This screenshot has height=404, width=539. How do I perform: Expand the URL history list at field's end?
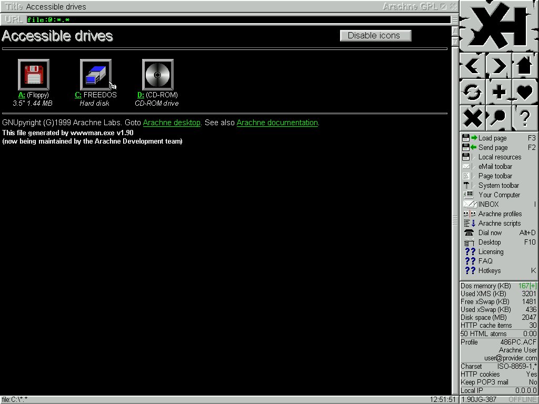point(455,20)
